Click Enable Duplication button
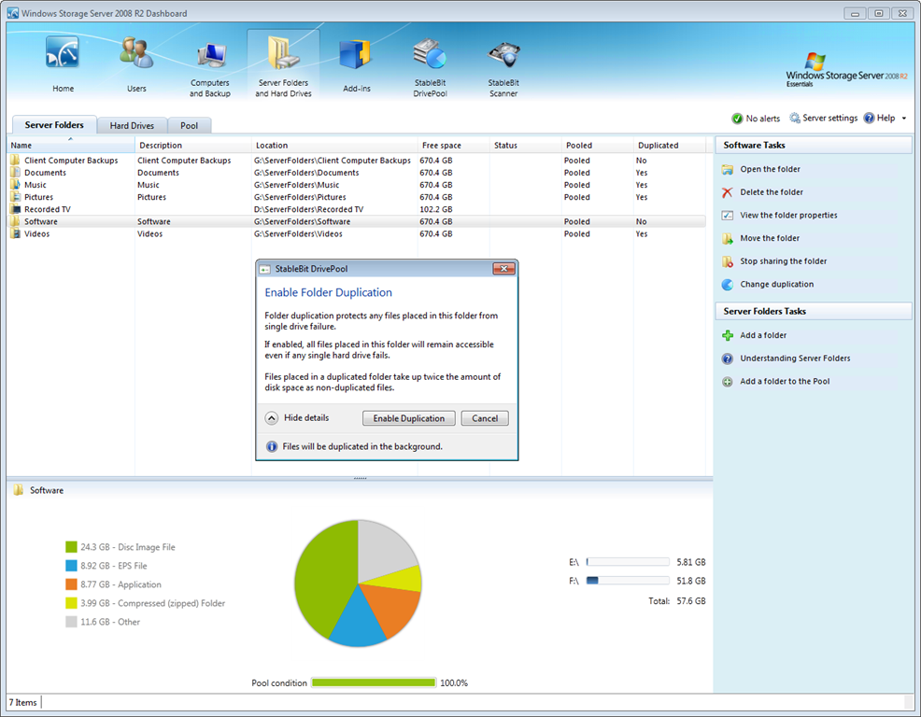Image resolution: width=921 pixels, height=717 pixels. click(x=409, y=418)
